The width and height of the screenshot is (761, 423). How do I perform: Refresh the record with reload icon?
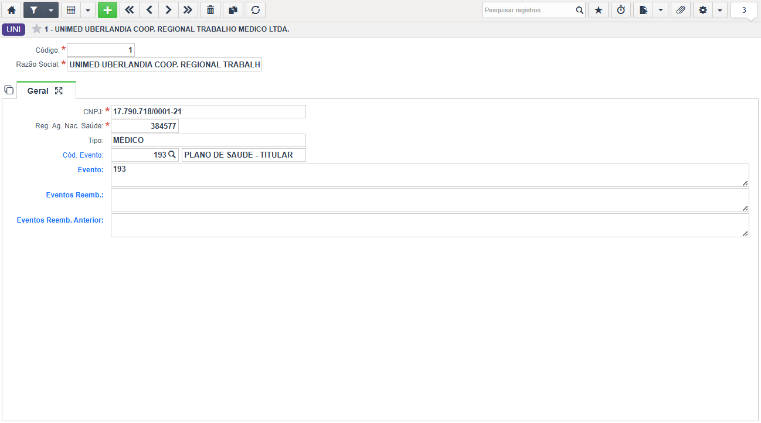click(x=255, y=10)
